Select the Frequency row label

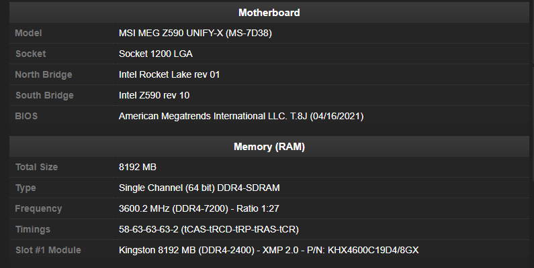coord(38,208)
